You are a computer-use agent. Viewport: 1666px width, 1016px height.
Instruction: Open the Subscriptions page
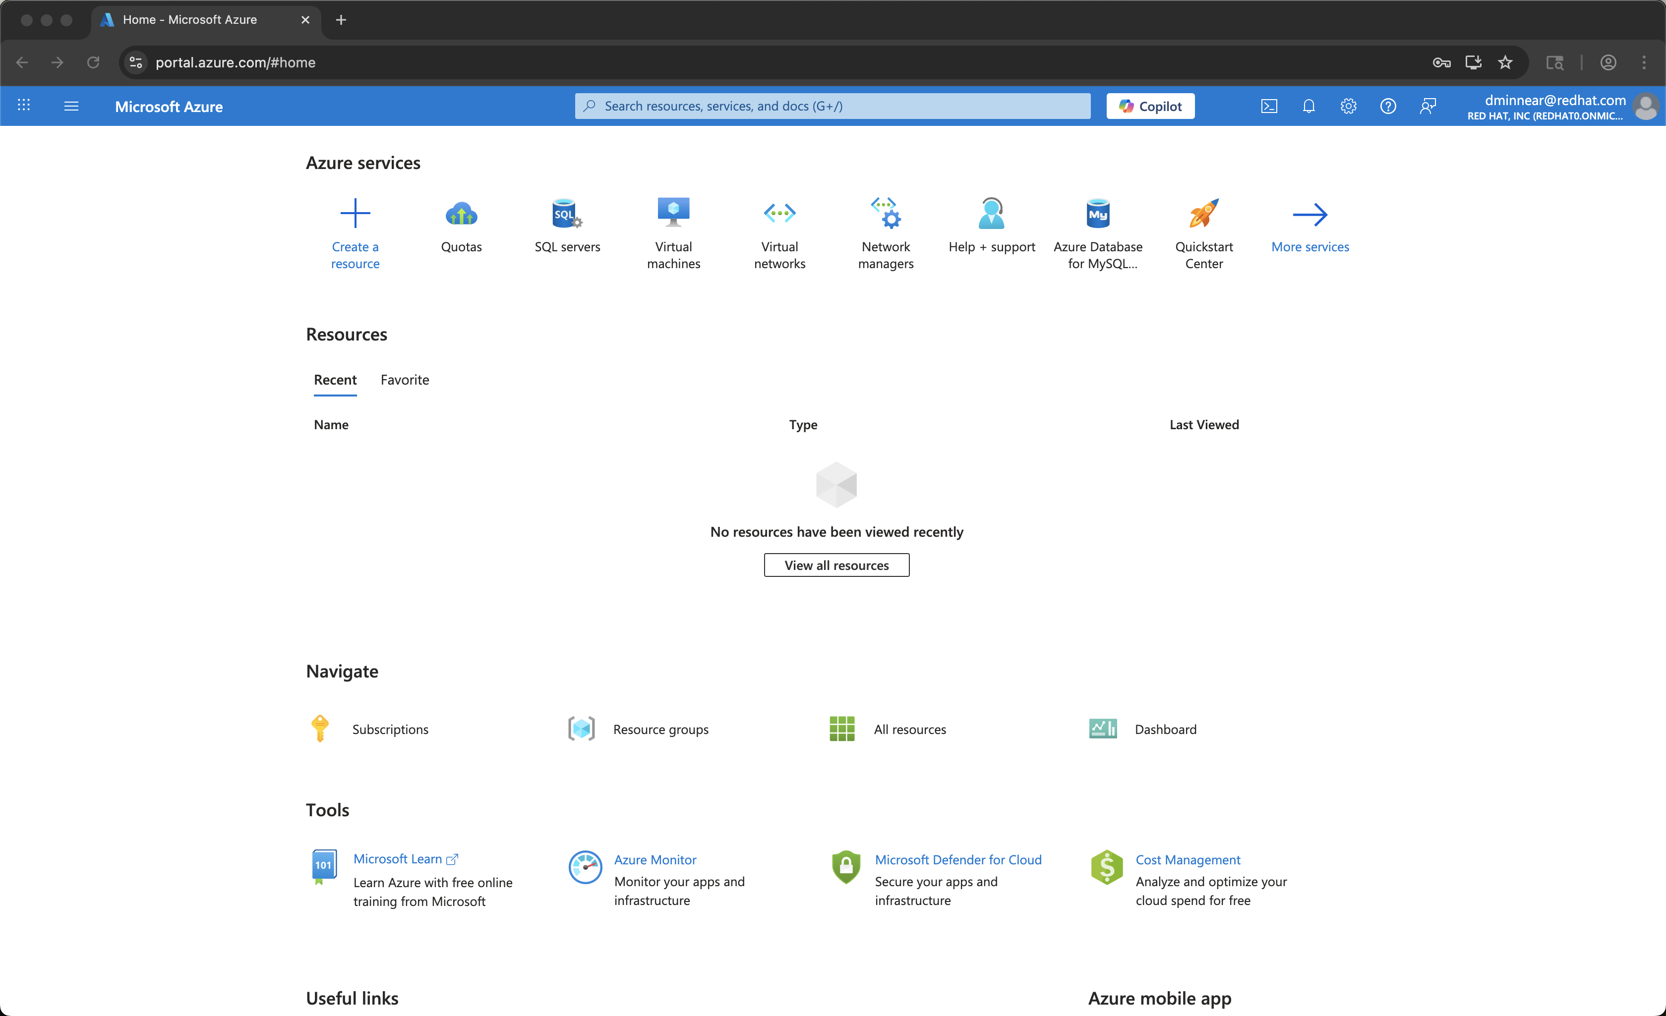pos(390,729)
